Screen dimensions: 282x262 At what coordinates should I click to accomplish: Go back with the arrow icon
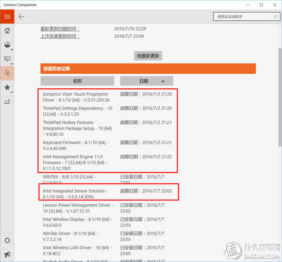coord(22,16)
